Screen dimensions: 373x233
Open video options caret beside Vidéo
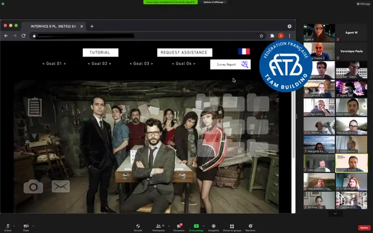click(33, 226)
